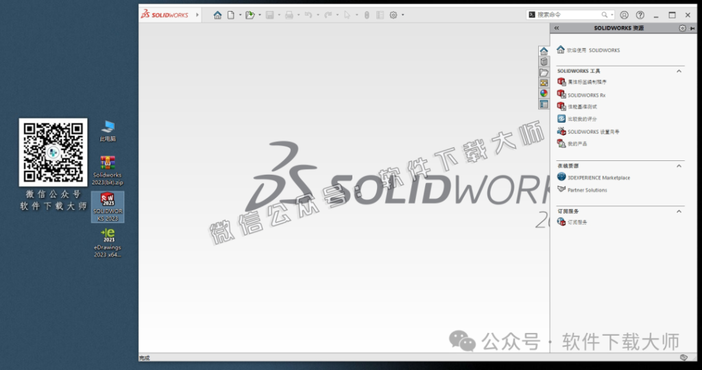Open the Options gear dropdown arrow

click(x=403, y=15)
